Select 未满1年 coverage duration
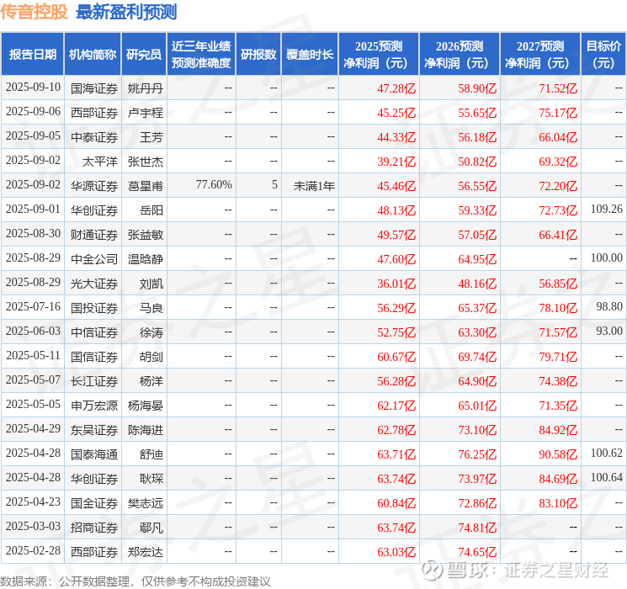Screen dimensions: 627x589 pyautogui.click(x=314, y=186)
